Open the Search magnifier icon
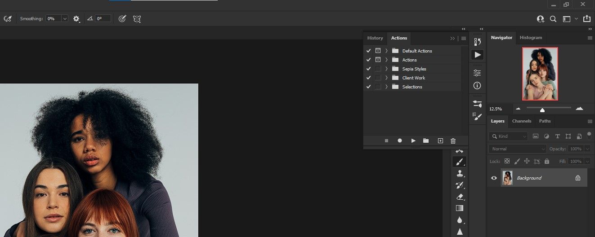This screenshot has height=237, width=595. [x=553, y=19]
